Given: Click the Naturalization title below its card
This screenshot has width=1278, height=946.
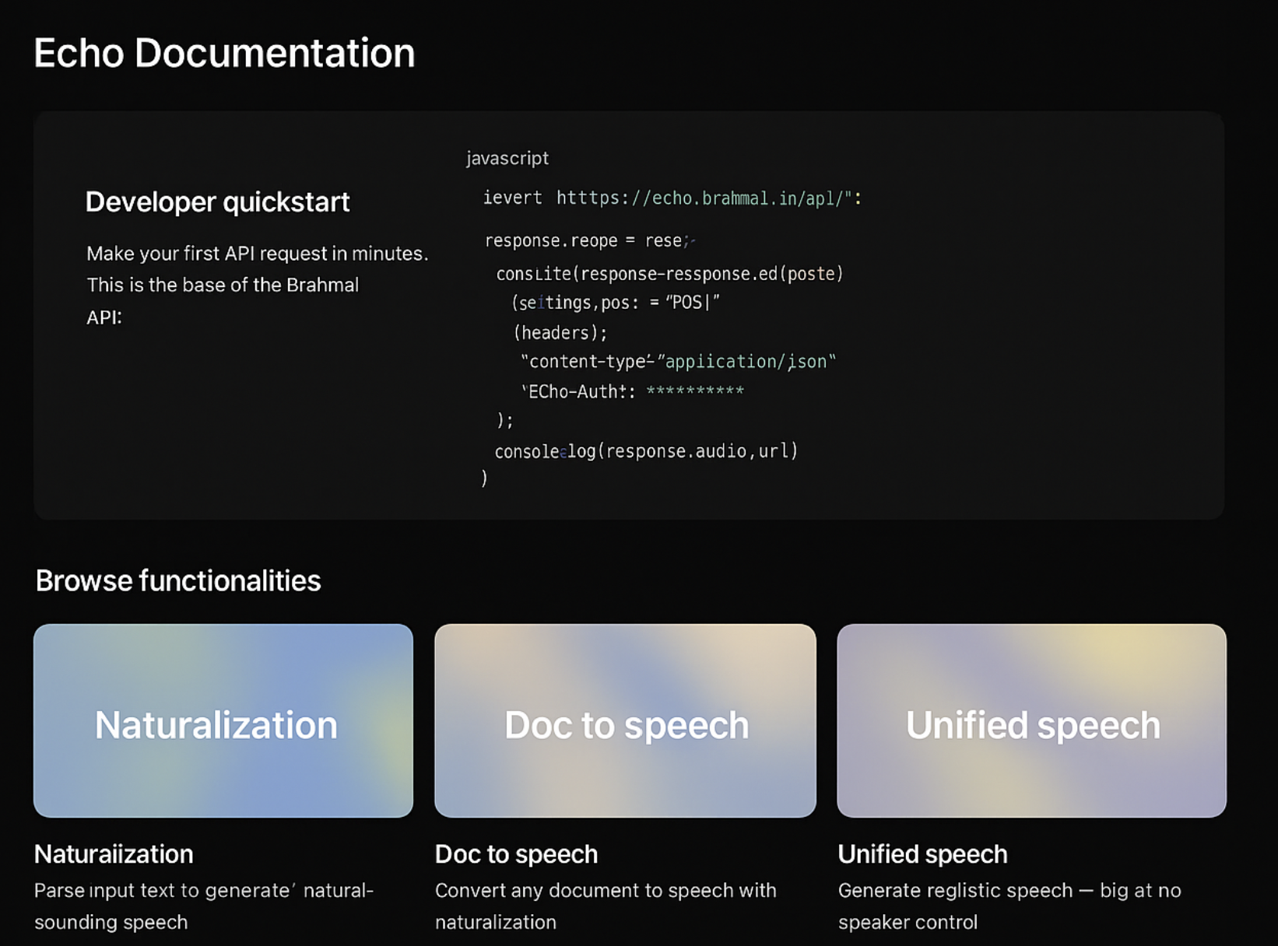Looking at the screenshot, I should coord(114,854).
